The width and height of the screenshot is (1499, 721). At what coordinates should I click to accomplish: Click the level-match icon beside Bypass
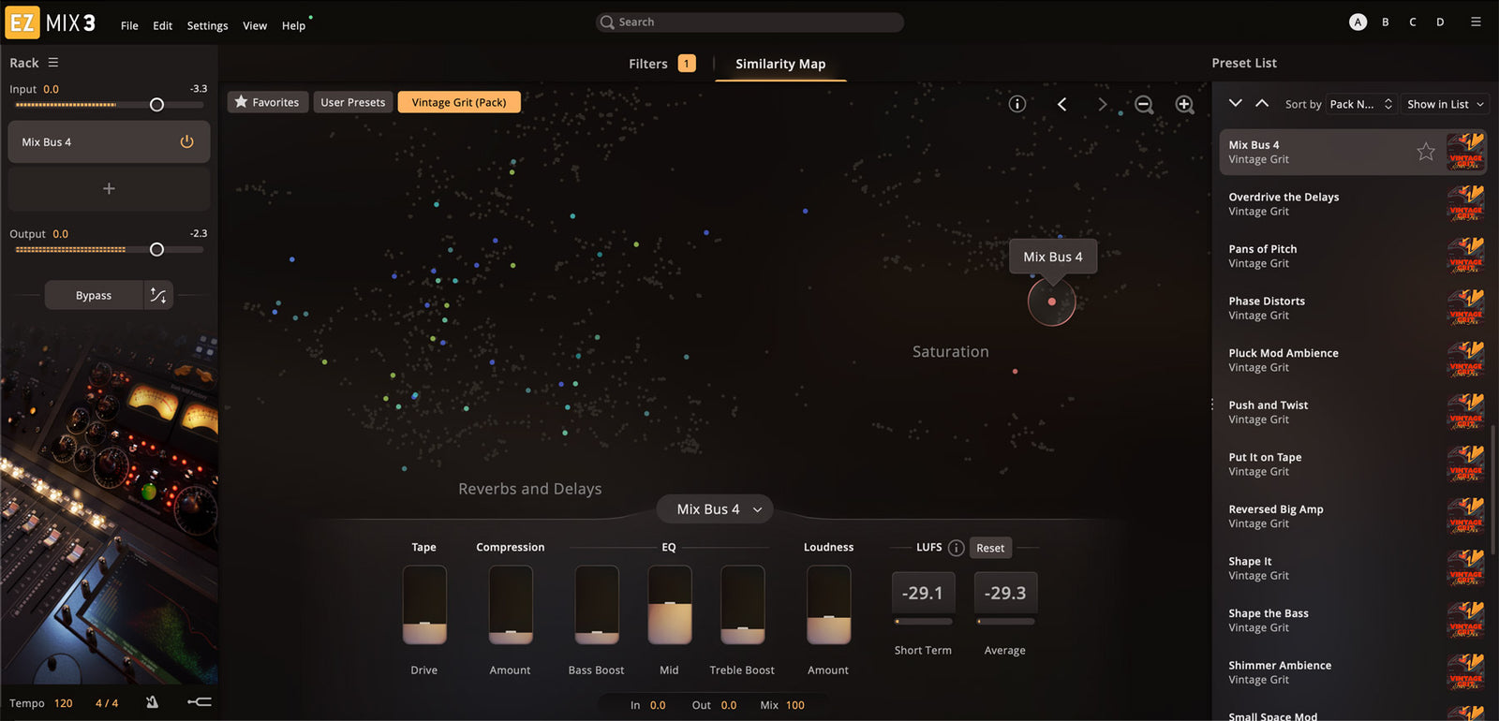click(x=158, y=295)
